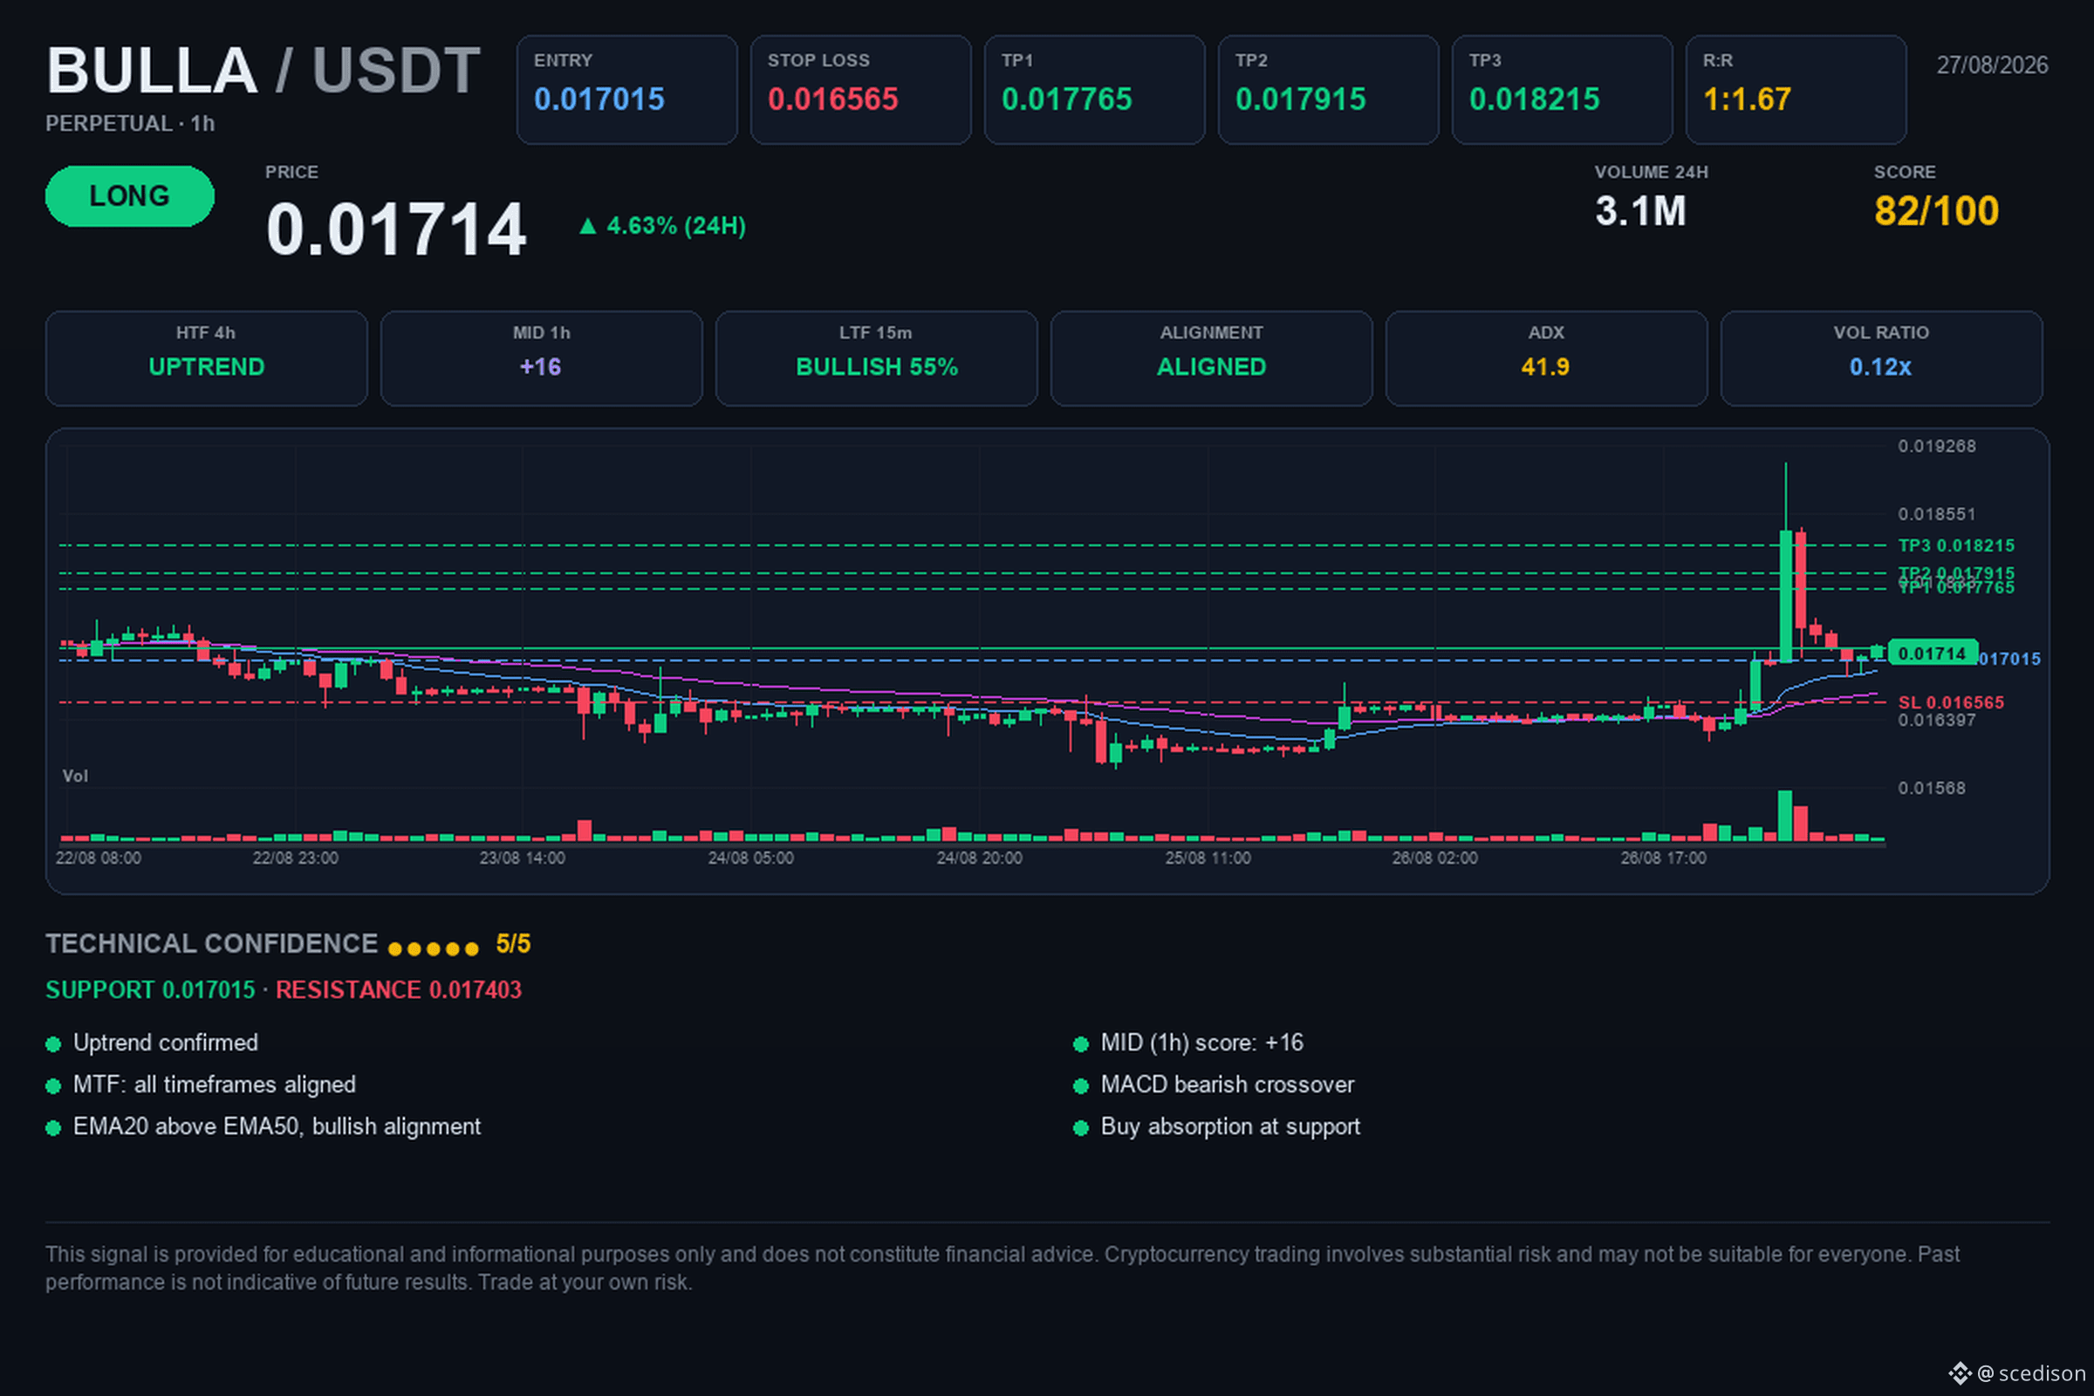Click the MID (1h) score: +16 bullet
This screenshot has width=2094, height=1396.
[x=1202, y=1043]
